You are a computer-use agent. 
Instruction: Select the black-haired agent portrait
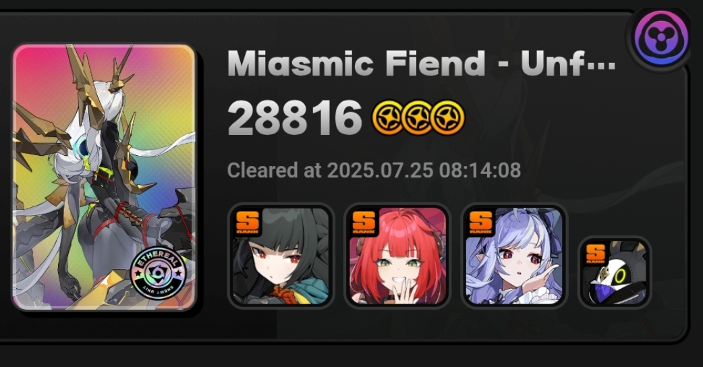tap(281, 256)
